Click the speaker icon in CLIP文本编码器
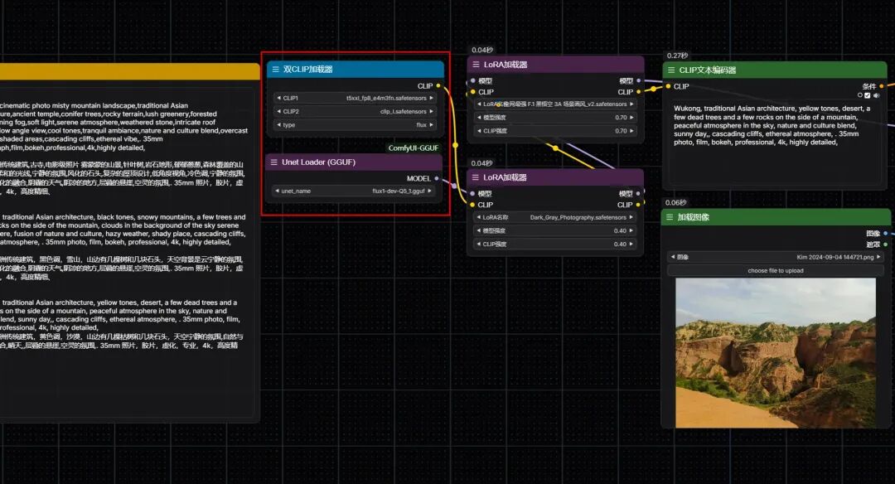The height and width of the screenshot is (484, 895). coord(876,95)
